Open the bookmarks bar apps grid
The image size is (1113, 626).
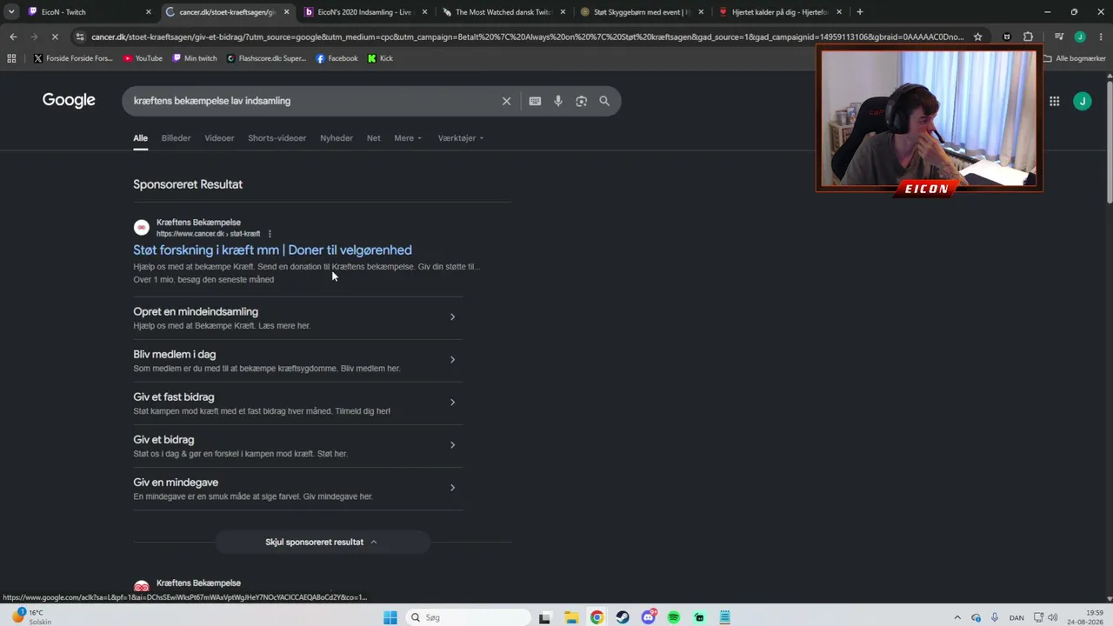(11, 58)
